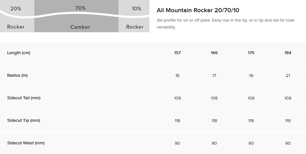Screen dimensions: 306x154
Task: Choose the 157 length column header
Action: point(177,52)
